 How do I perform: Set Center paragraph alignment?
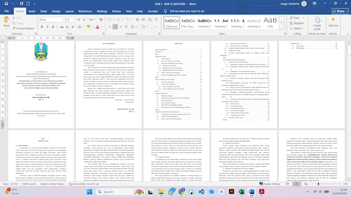click(x=115, y=27)
